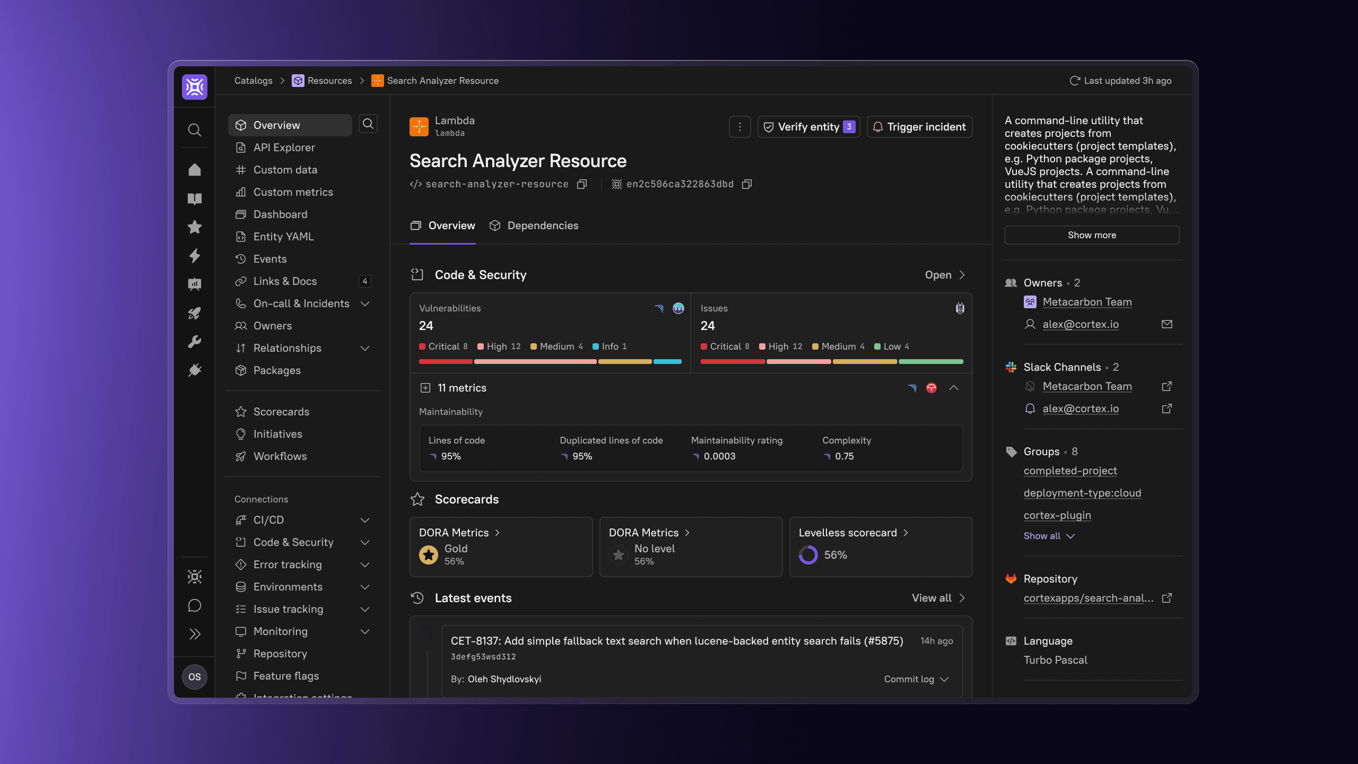Click the Vulnerabilities severity bar
The image size is (1358, 764).
550,361
